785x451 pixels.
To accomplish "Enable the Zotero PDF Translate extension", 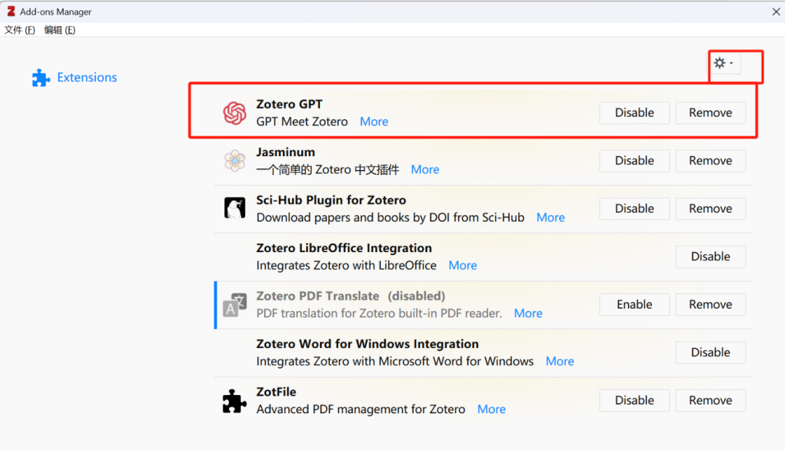I will [x=635, y=304].
